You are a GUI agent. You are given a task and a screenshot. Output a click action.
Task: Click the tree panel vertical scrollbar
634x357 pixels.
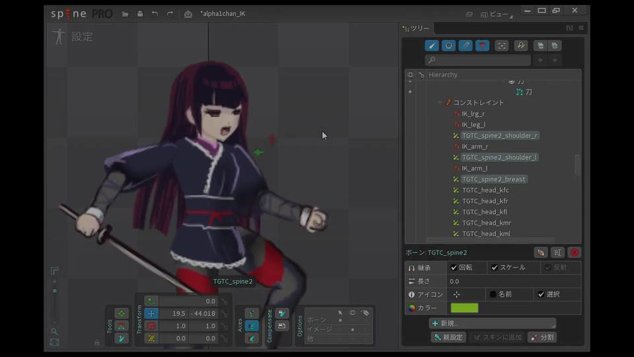pos(577,165)
